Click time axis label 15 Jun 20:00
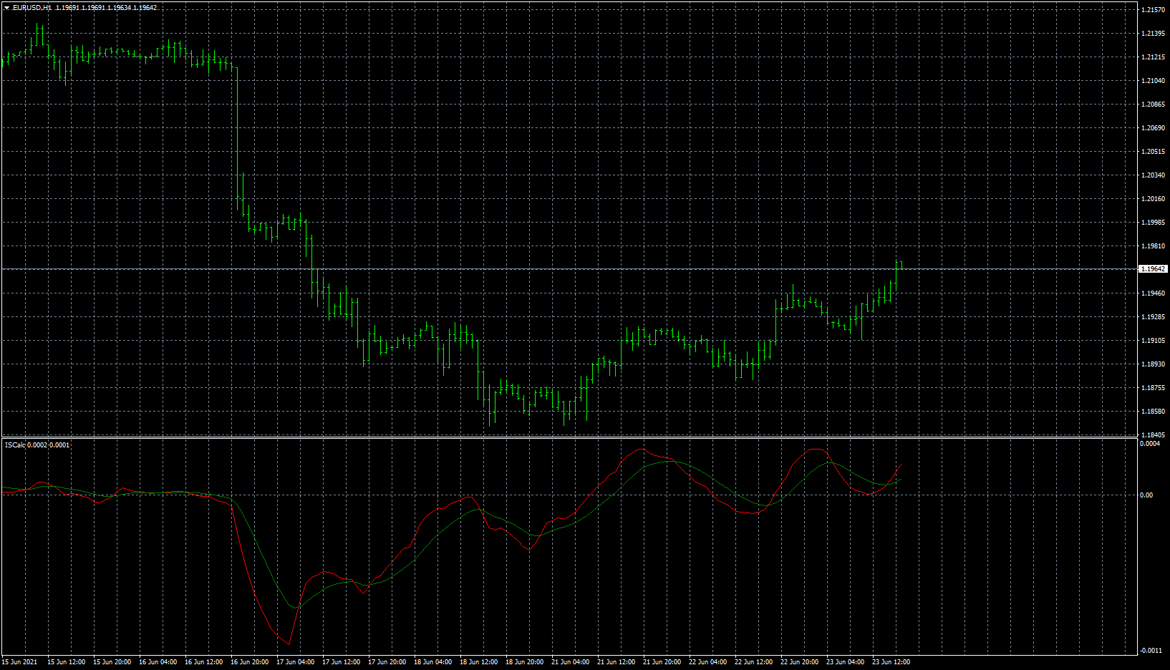The image size is (1170, 670). [x=112, y=662]
